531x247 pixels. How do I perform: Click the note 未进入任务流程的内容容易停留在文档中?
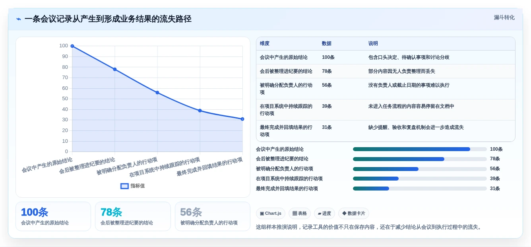411,106
